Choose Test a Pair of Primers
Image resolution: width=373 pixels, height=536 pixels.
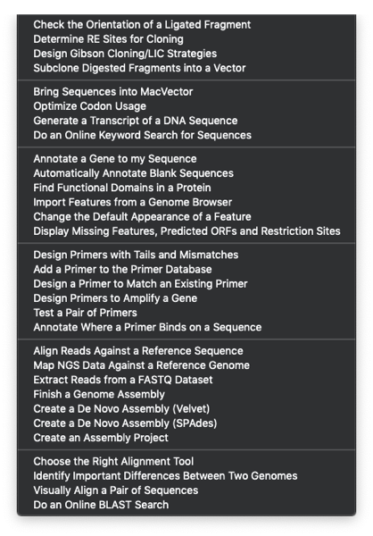186,313
